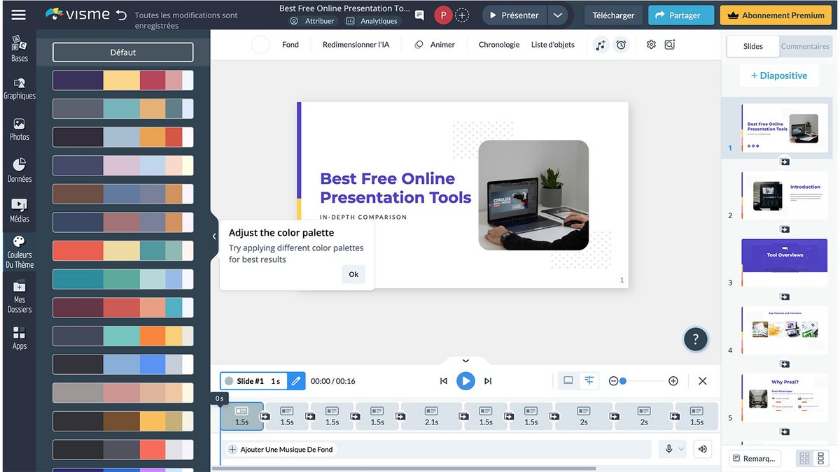
Task: Click the timeline zoom slider handle
Action: [x=623, y=381]
